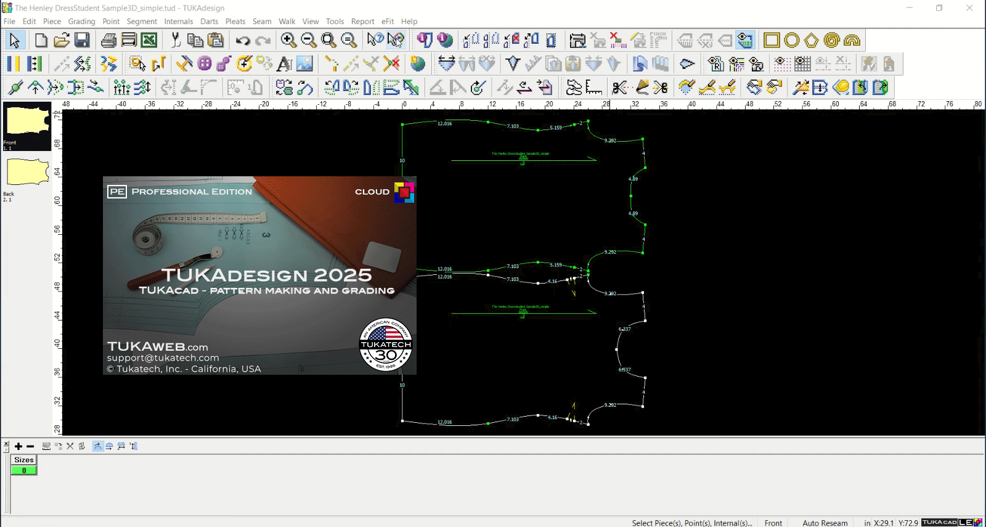986x527 pixels.
Task: Select the arrow pointer tool
Action: coord(15,41)
